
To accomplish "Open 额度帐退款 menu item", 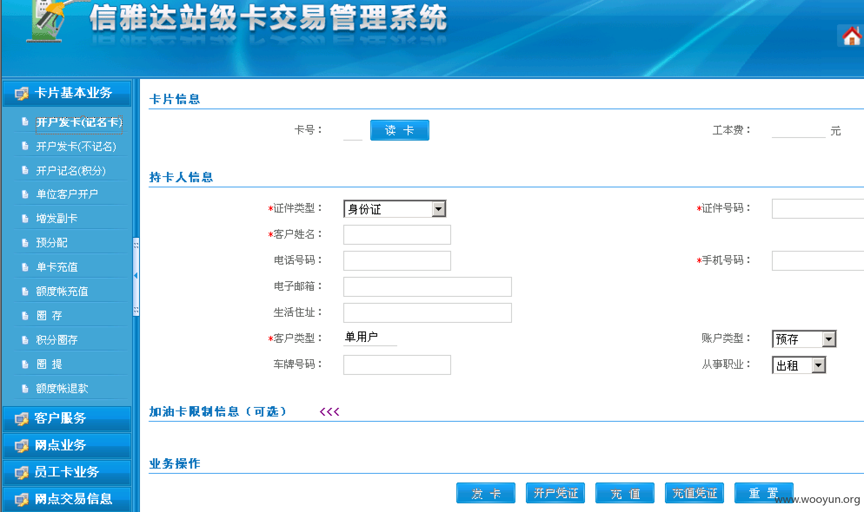I will click(x=62, y=389).
